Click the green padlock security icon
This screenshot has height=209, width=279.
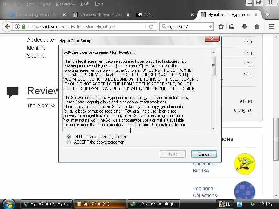point(24,27)
